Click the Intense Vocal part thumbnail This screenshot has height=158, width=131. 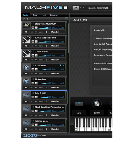tap(26, 123)
